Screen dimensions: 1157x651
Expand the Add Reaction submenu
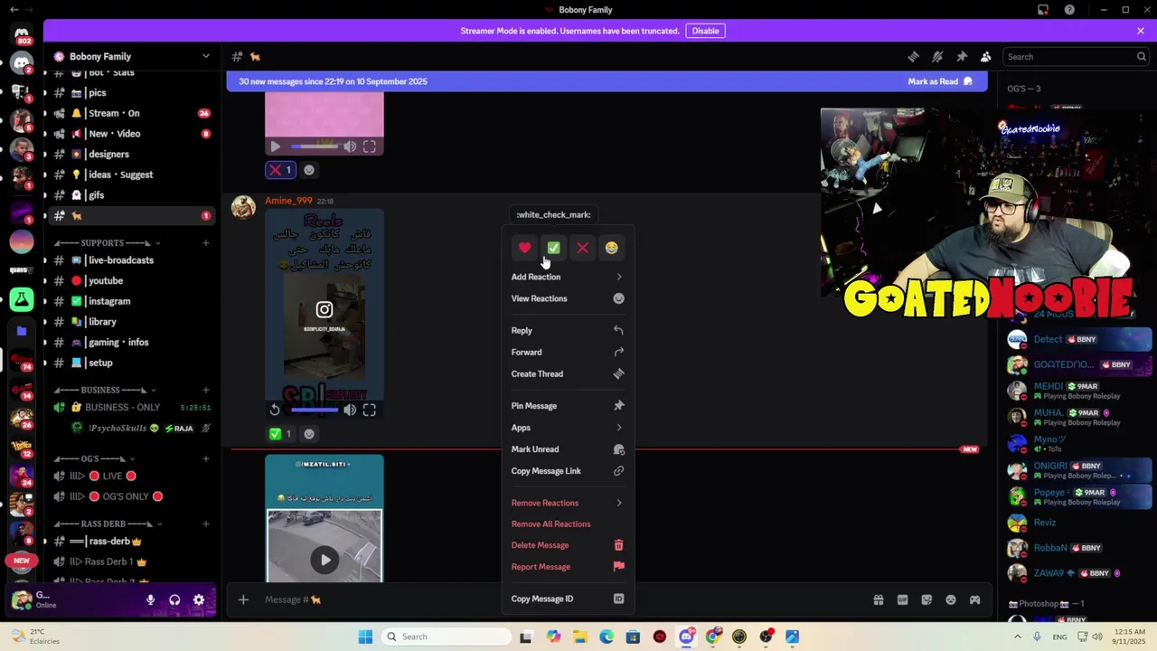point(568,277)
